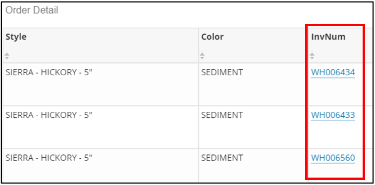The width and height of the screenshot is (375, 185).
Task: Sort Color column descending using down arrow
Action: pyautogui.click(x=202, y=58)
